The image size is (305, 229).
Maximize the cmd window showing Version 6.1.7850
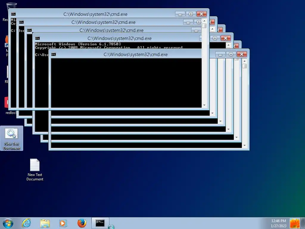tap(215, 38)
